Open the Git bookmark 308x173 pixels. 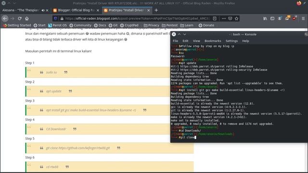113,25
